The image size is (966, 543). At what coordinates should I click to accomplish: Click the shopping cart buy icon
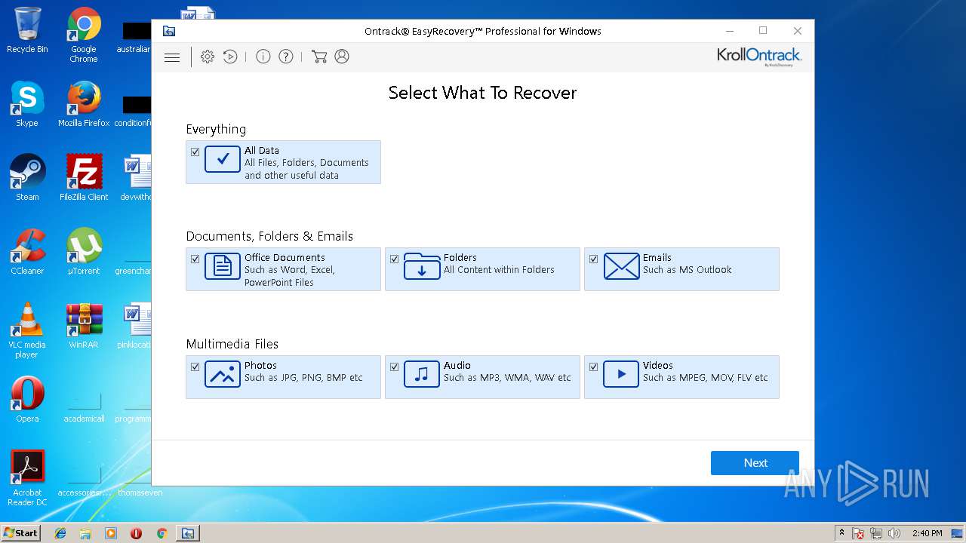pyautogui.click(x=319, y=57)
